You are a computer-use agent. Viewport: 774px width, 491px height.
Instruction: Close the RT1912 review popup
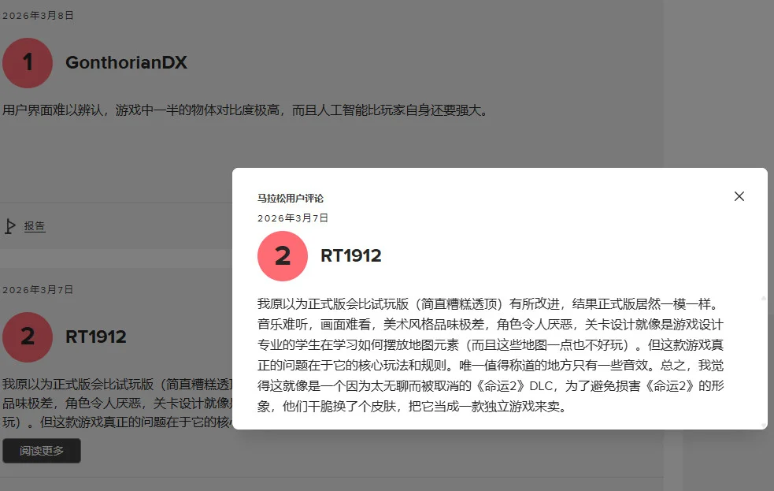(739, 196)
